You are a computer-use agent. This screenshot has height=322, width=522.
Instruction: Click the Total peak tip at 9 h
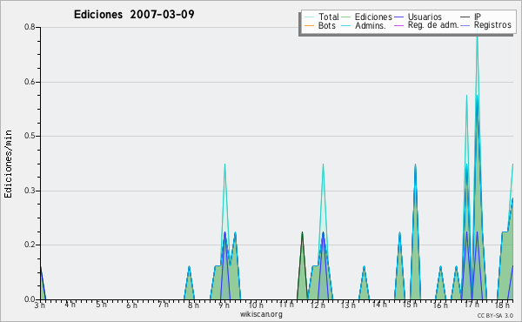[x=224, y=165]
